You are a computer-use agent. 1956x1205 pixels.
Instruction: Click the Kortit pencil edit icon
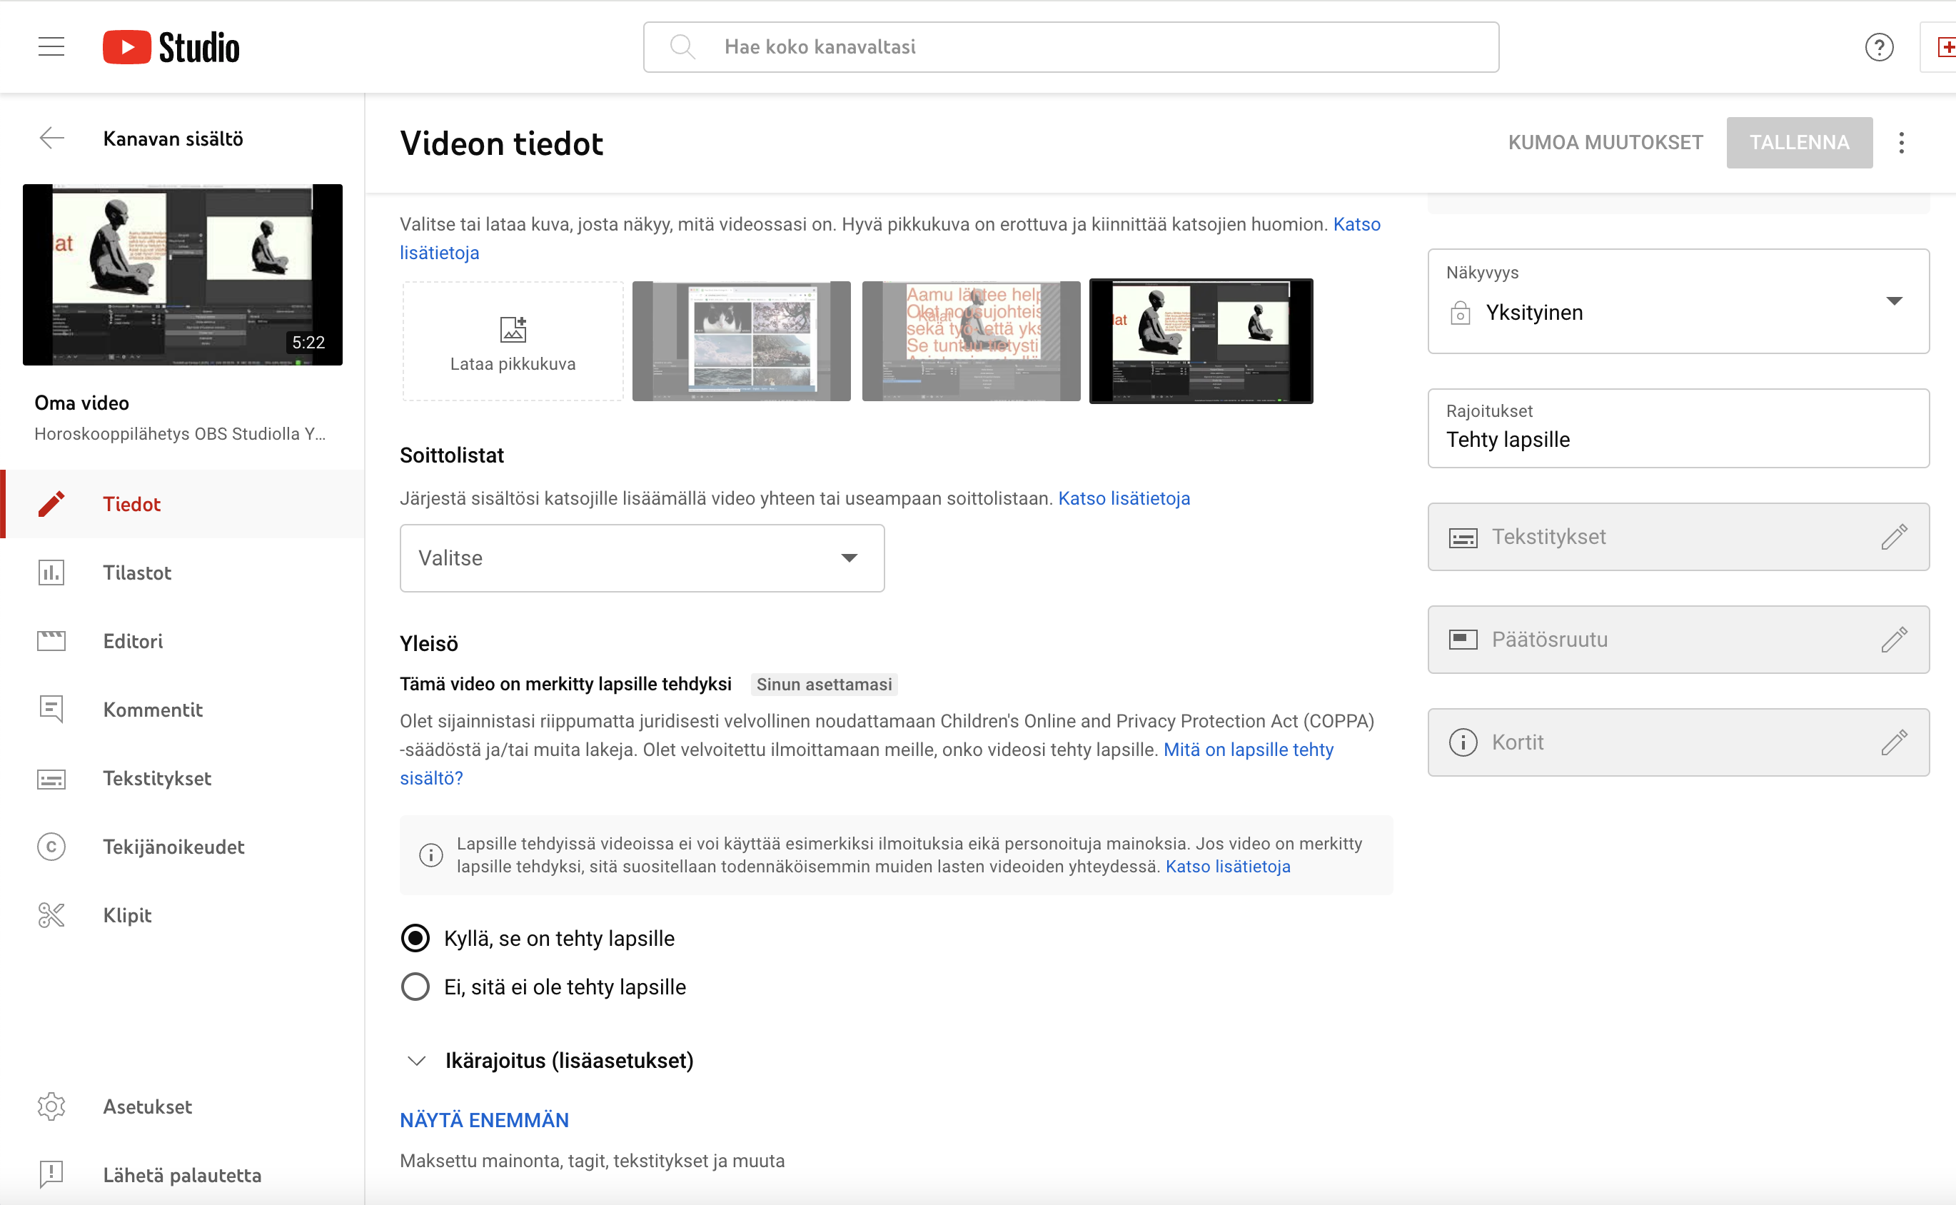coord(1894,742)
